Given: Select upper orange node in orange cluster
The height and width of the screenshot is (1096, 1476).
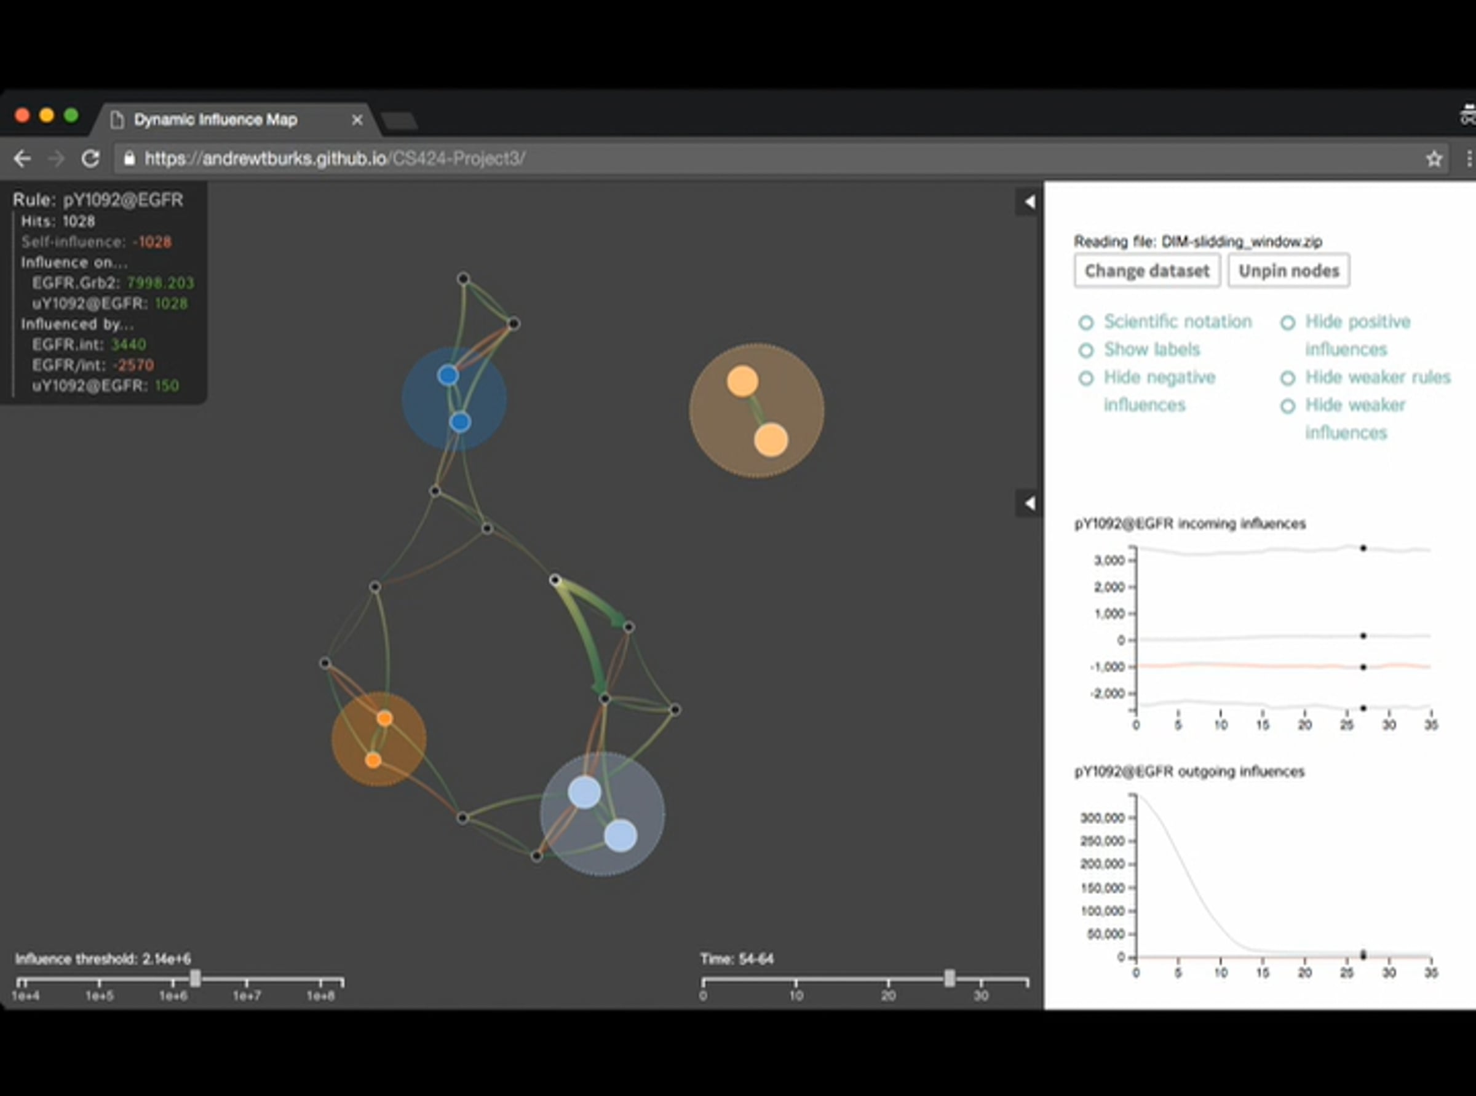Looking at the screenshot, I should tap(384, 719).
